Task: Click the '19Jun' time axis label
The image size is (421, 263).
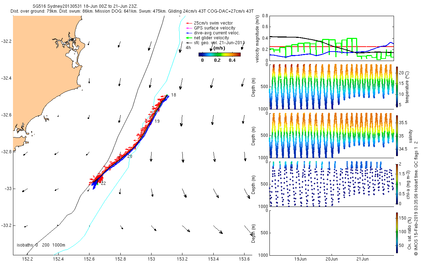Action: (x=301, y=259)
